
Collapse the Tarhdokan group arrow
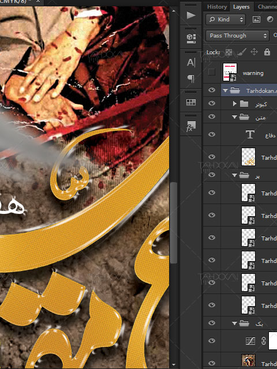click(x=225, y=91)
